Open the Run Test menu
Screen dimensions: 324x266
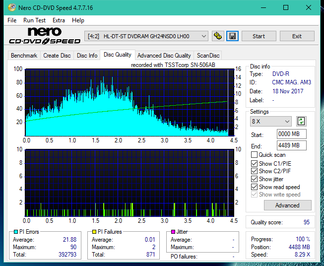tap(34, 20)
